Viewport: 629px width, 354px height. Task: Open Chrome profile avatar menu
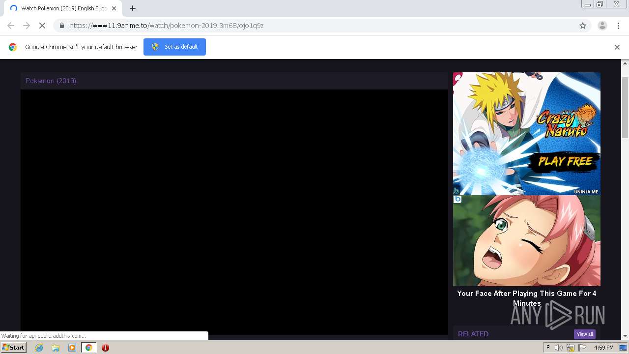coord(602,26)
